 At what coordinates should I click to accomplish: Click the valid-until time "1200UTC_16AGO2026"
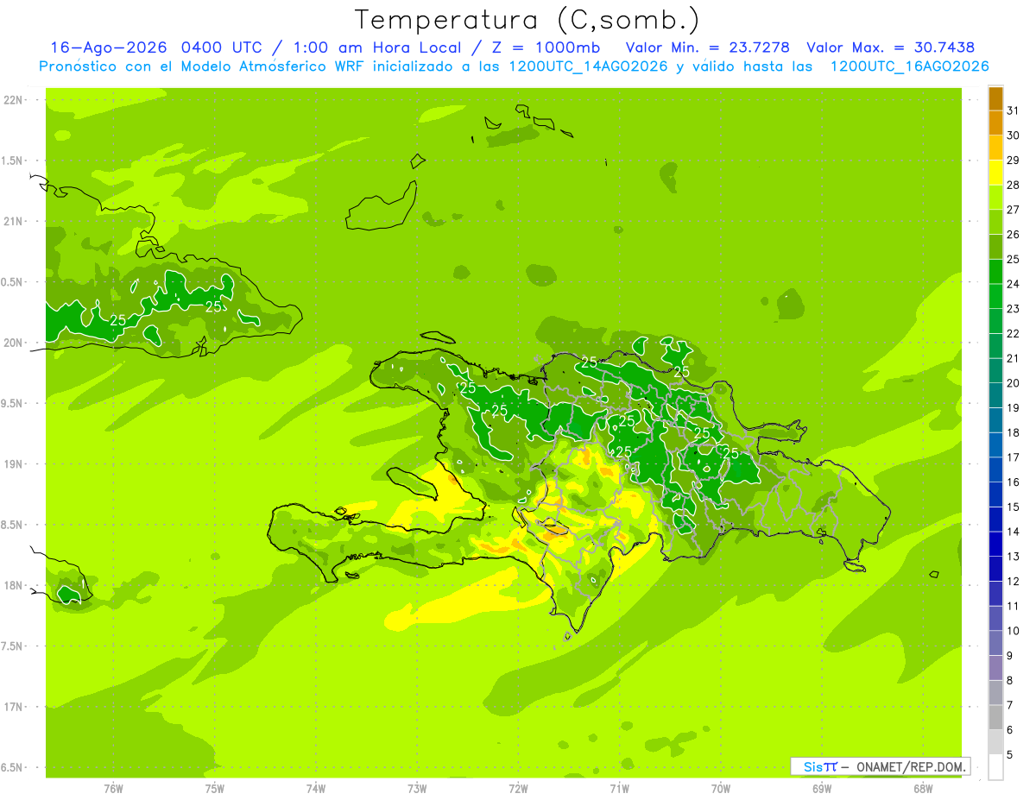(909, 66)
